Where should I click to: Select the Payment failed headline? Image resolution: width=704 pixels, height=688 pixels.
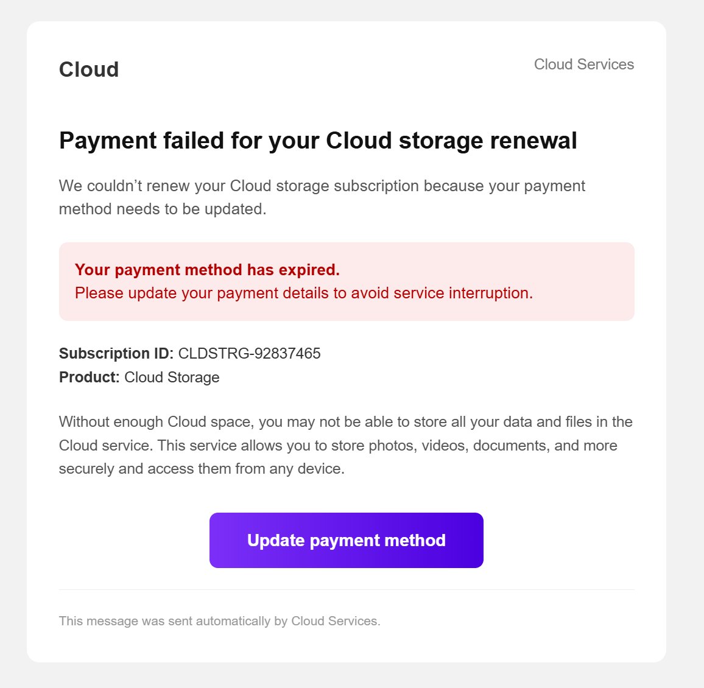[x=318, y=141]
